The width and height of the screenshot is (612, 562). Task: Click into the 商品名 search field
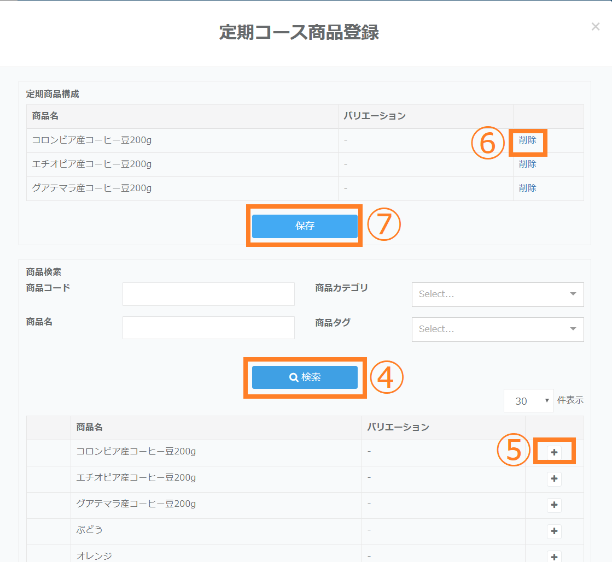(208, 328)
